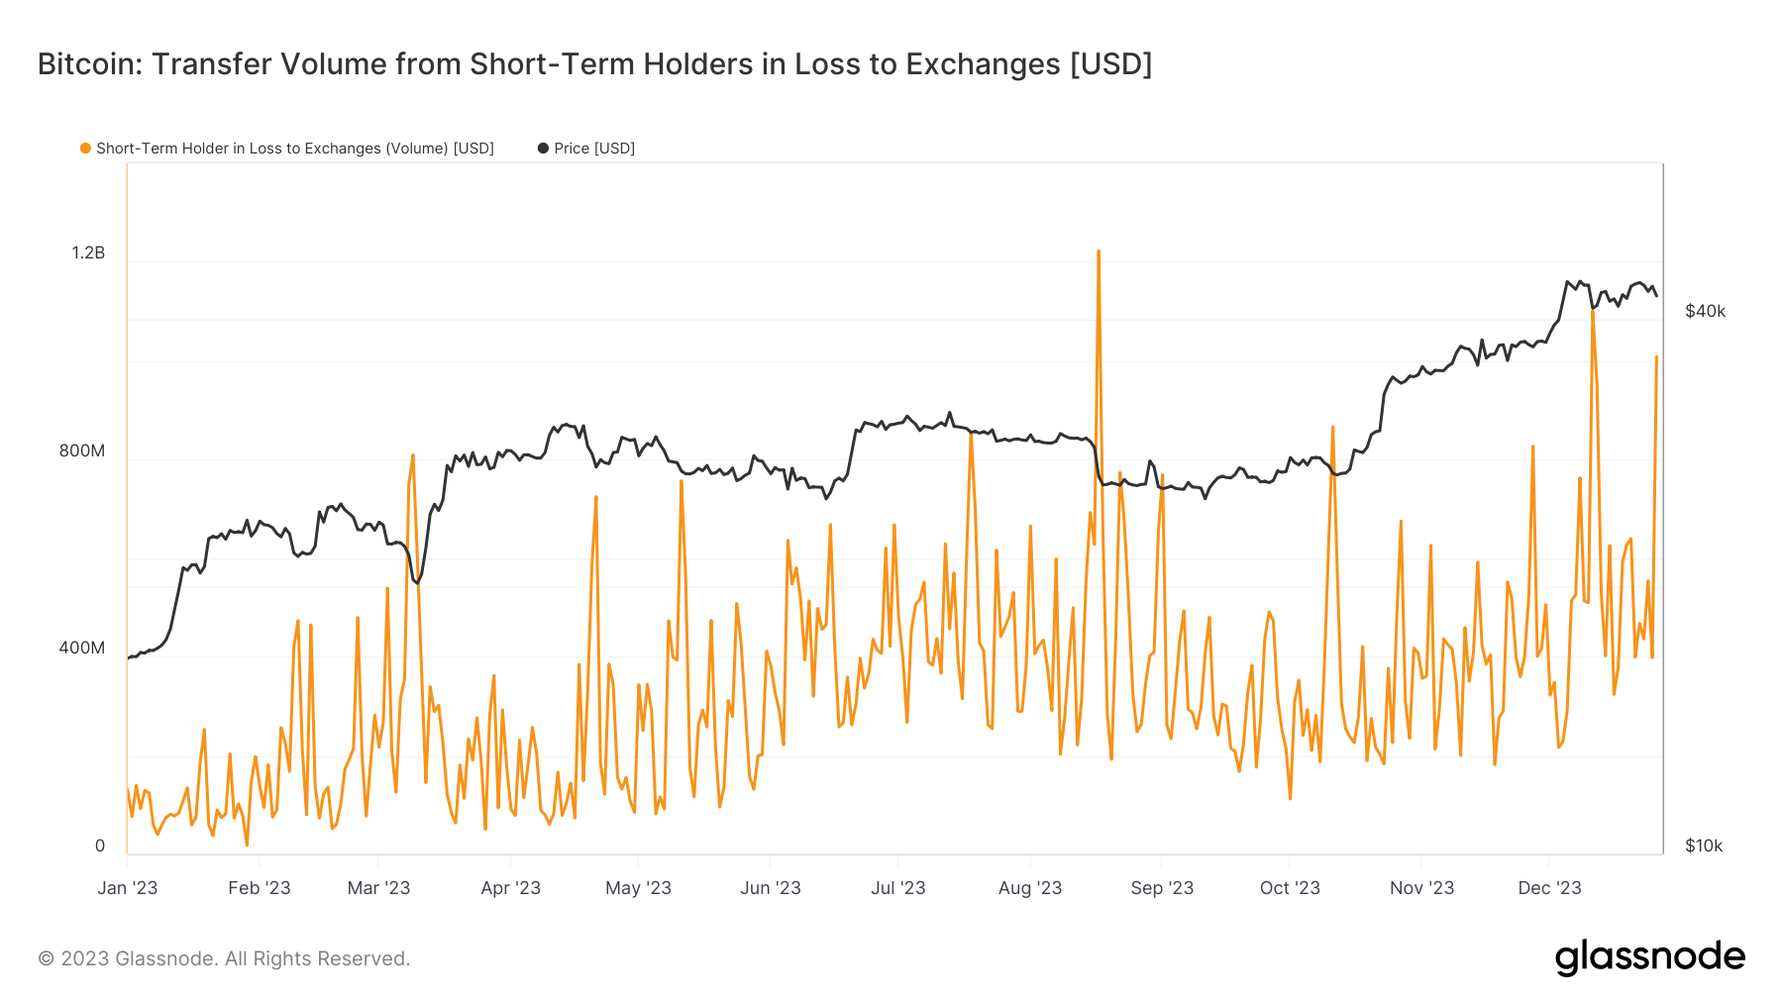Click the 800M volume axis label
Screen dimensions: 1783x1003
[81, 451]
